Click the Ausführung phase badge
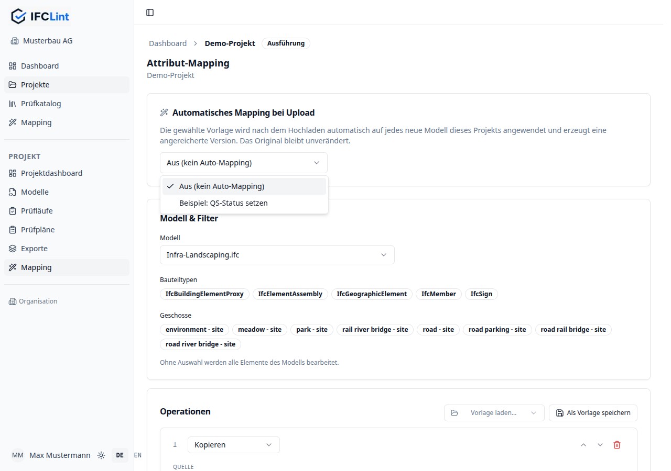The image size is (671, 471). 286,43
